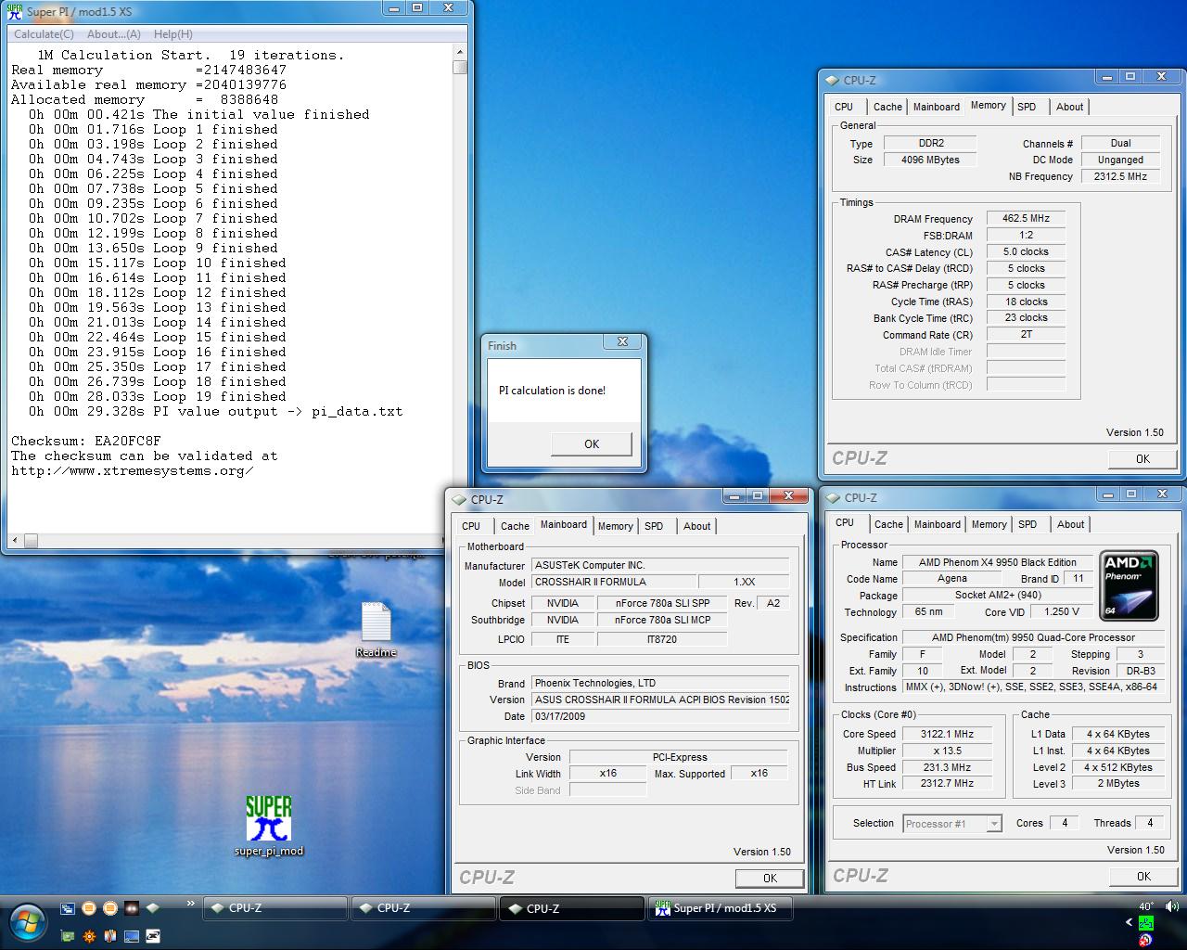Click the 40° temperature tray indicator

[x=1146, y=906]
